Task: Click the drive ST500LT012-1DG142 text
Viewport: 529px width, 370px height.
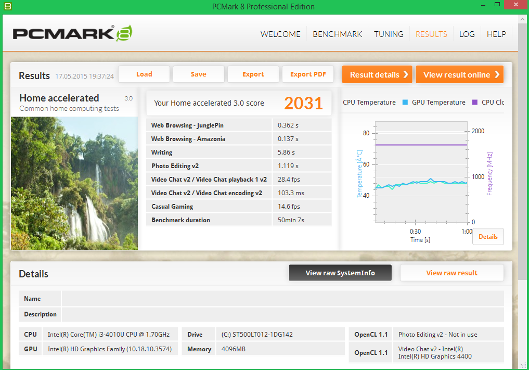Action: point(257,334)
